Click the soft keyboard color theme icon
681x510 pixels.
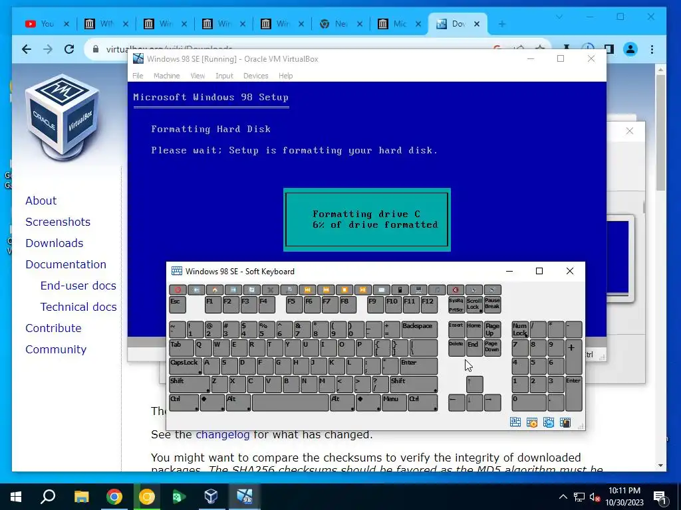(x=565, y=422)
